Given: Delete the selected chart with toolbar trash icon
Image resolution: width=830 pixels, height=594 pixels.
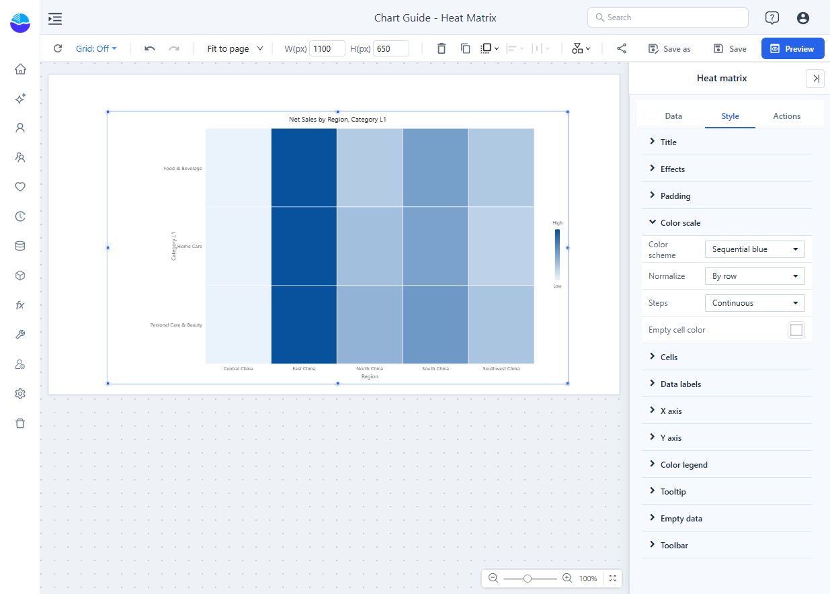Looking at the screenshot, I should click(x=442, y=48).
